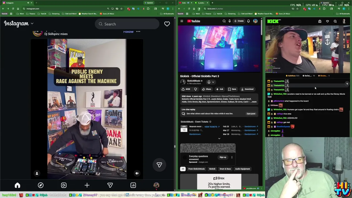This screenshot has width=352, height=198.
Task: Share the reel via paper-plane icon
Action: (x=159, y=165)
